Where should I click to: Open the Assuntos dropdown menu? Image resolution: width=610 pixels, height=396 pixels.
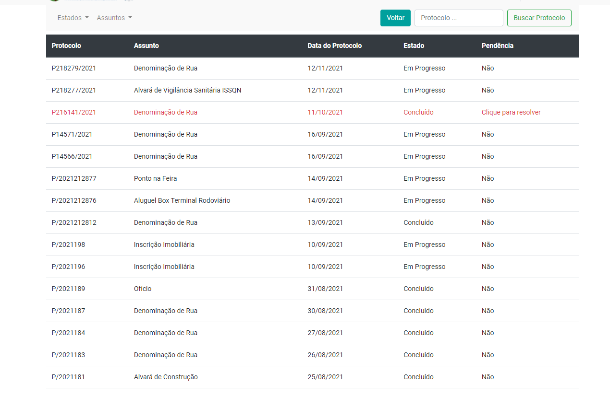tap(114, 18)
